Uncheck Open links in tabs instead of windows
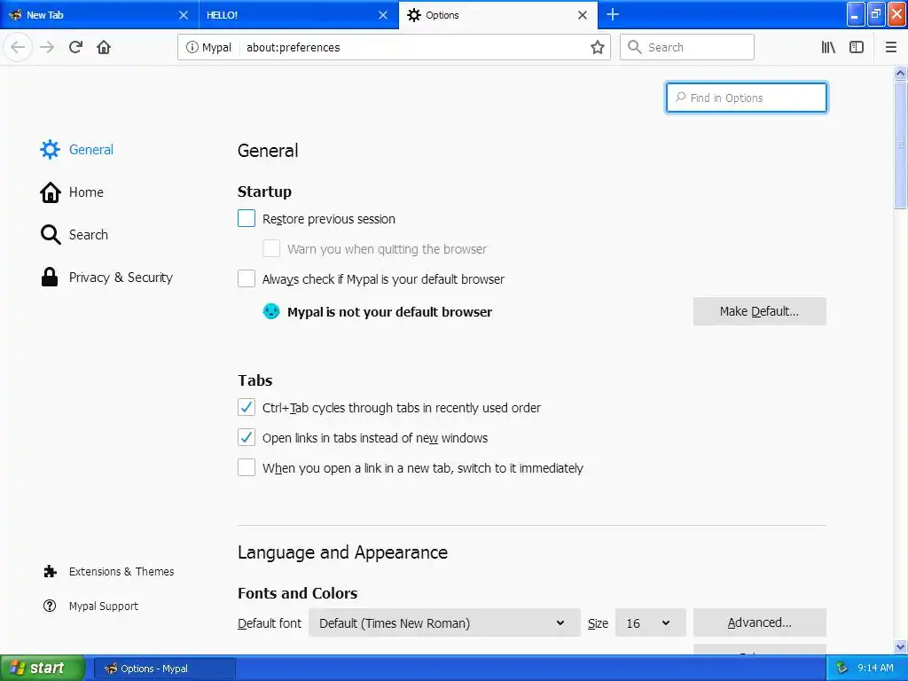 click(247, 437)
